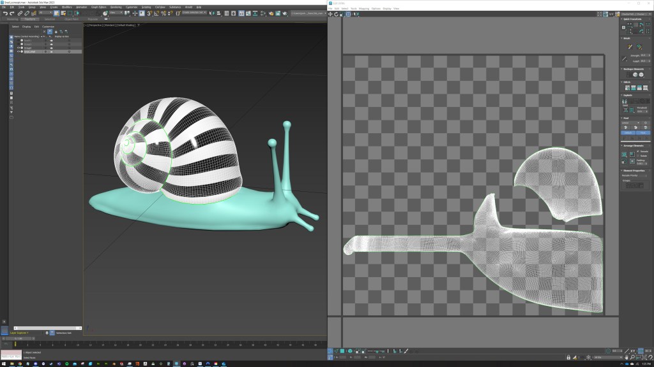654x367 pixels.
Task: Toggle the Rotate checkbox in Arrange Elements
Action: coord(638,155)
